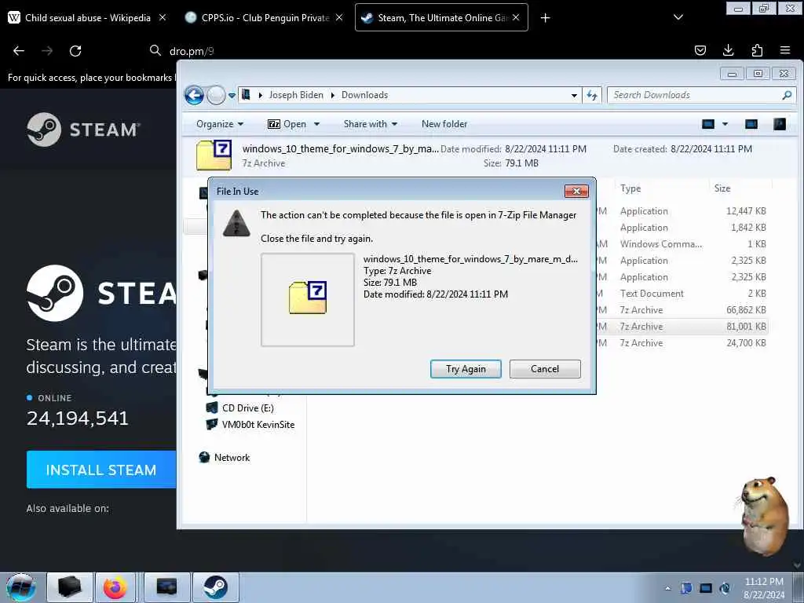Screen dimensions: 804x603
Task: Click the tray sound icon
Action: click(725, 588)
